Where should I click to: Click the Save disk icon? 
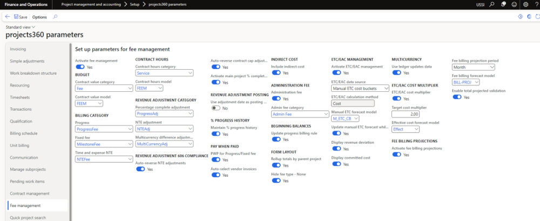16,17
